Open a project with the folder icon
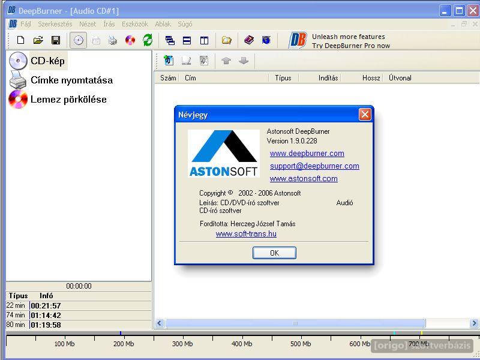480x360 pixels. pos(38,40)
